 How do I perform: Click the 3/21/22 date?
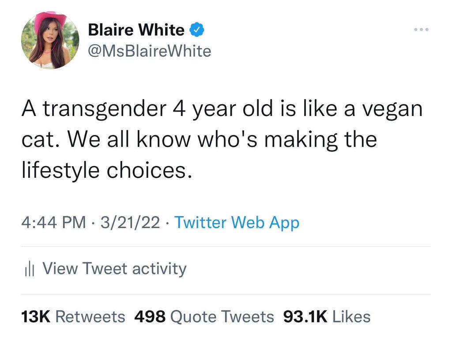click(130, 222)
